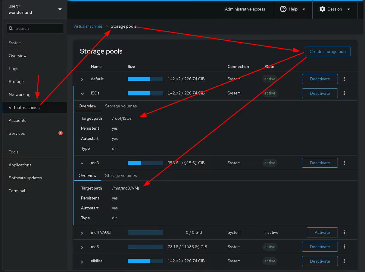365x272 pixels.
Task: Open kebab menu for default pool
Action: coord(344,79)
